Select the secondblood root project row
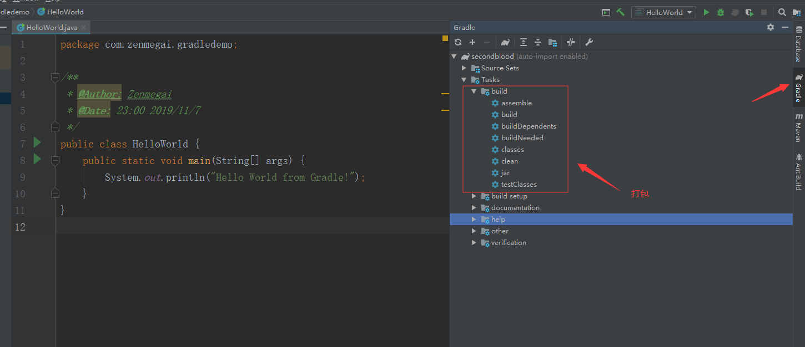This screenshot has width=805, height=347. (x=621, y=57)
